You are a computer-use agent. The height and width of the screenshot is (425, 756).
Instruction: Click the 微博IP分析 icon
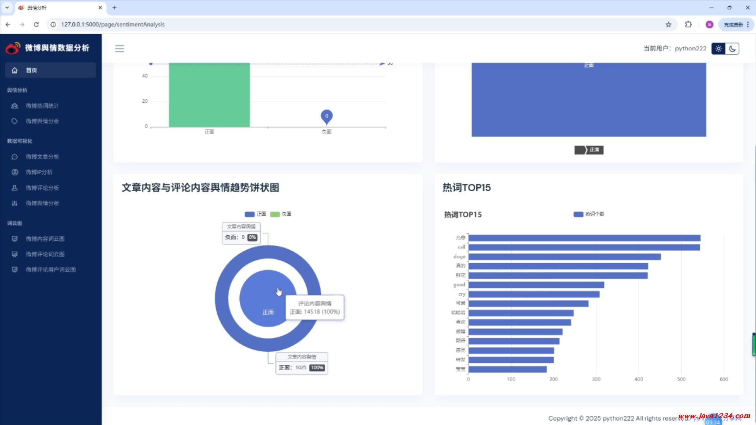coord(15,172)
